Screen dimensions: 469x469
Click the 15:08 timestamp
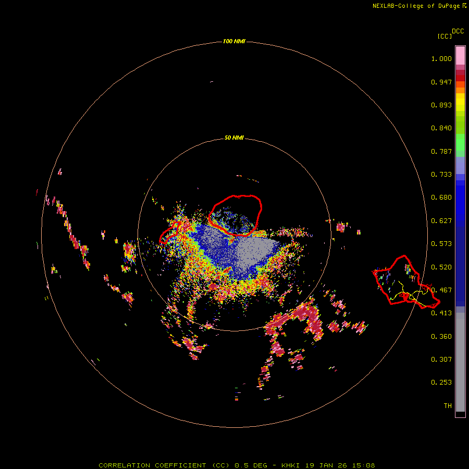point(364,465)
